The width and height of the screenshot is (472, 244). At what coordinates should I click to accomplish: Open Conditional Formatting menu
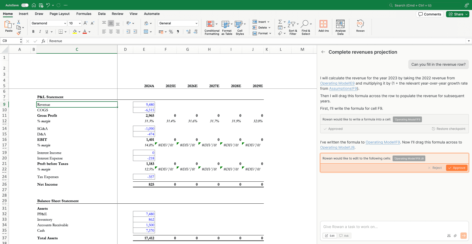[212, 27]
